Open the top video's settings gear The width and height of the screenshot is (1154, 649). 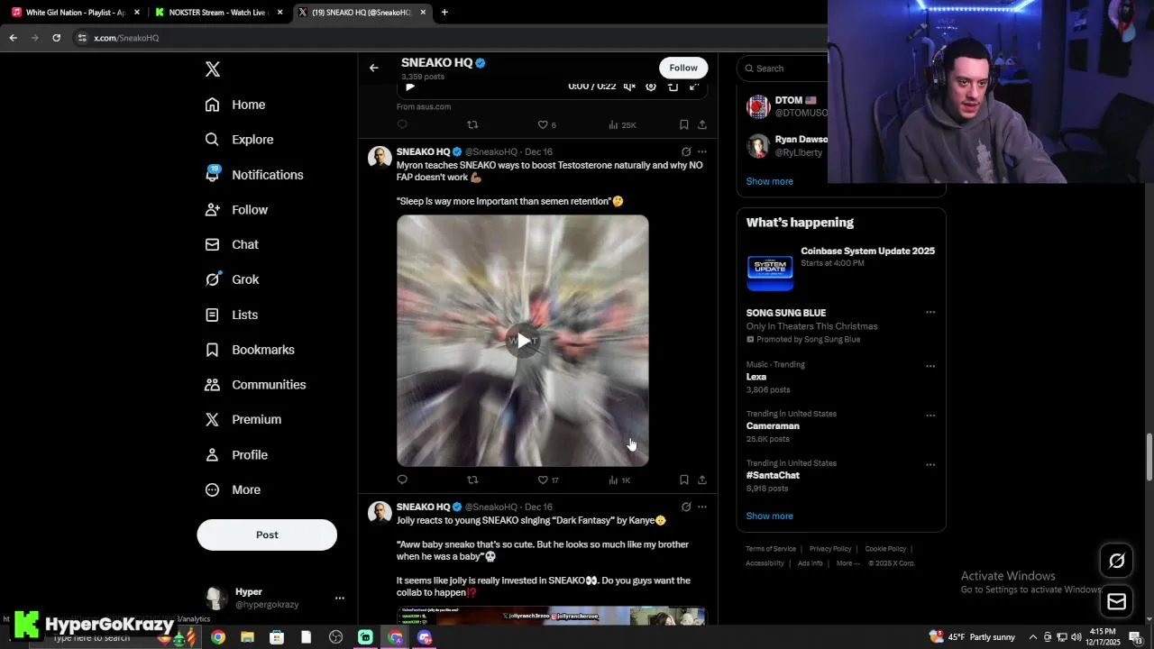click(x=651, y=87)
